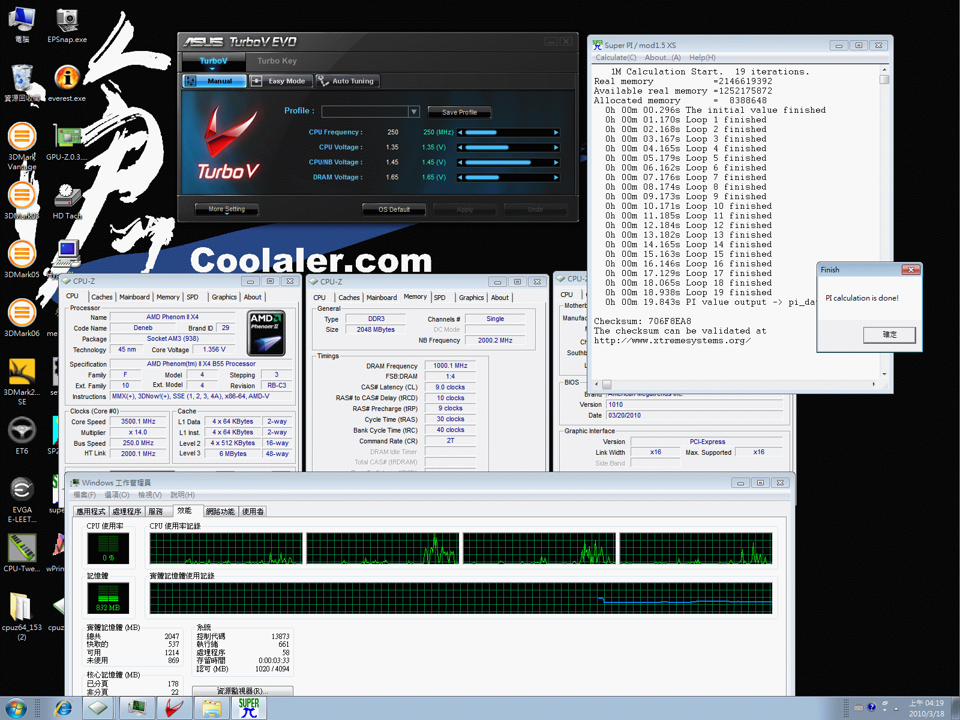Select Easy Mode in TurboV EVO
960x720 pixels.
tap(280, 81)
